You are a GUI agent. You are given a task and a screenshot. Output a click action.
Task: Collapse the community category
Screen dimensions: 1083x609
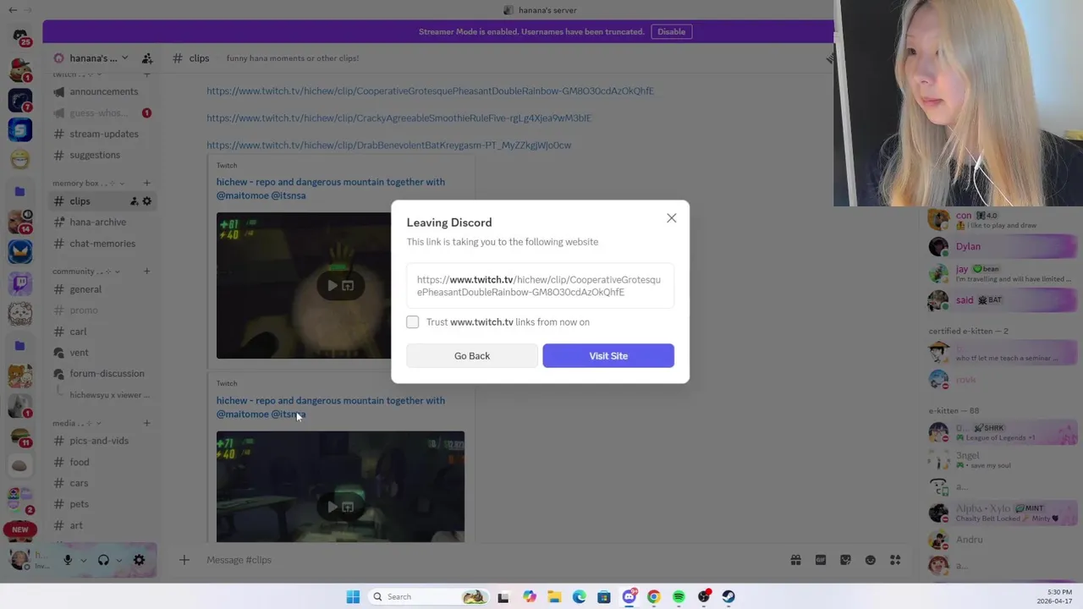click(x=85, y=272)
